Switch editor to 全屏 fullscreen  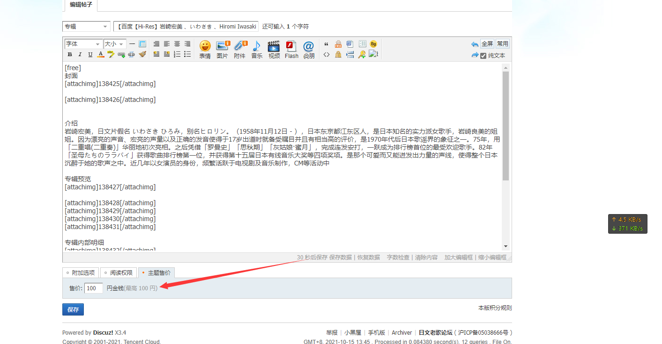point(487,43)
